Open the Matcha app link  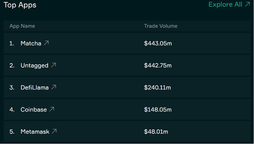click(x=31, y=43)
